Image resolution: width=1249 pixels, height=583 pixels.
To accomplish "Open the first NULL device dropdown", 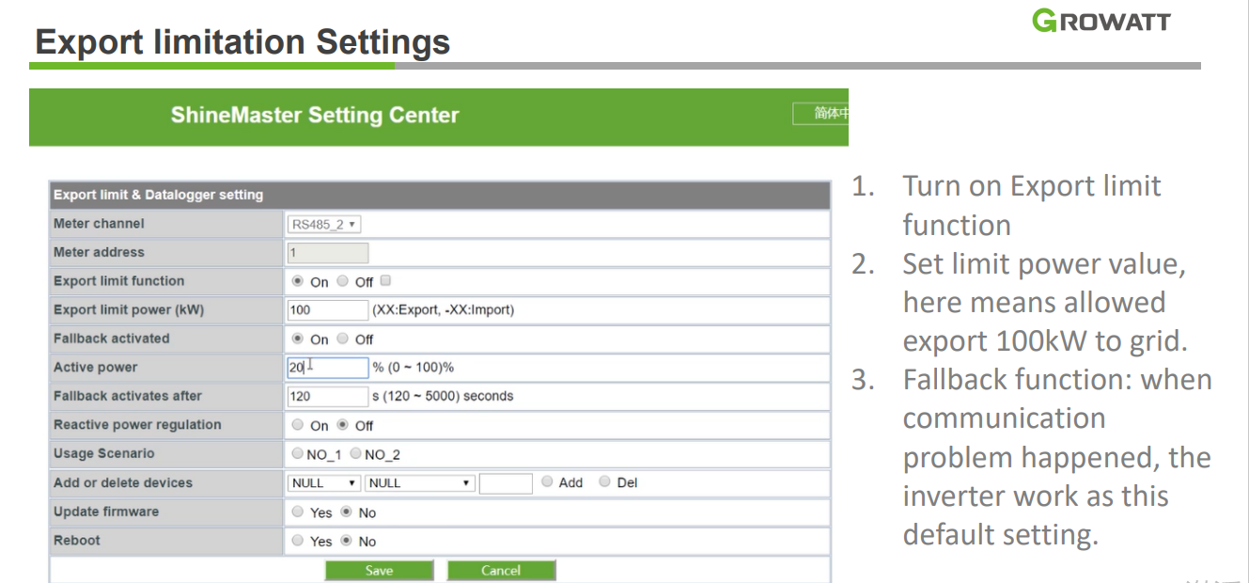I will [x=322, y=482].
